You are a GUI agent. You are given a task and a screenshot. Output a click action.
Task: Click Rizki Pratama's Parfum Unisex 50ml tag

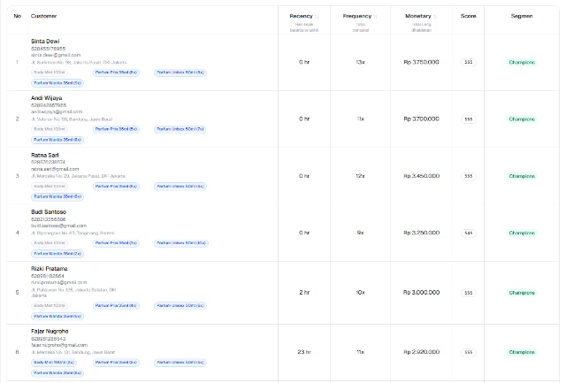[181, 305]
